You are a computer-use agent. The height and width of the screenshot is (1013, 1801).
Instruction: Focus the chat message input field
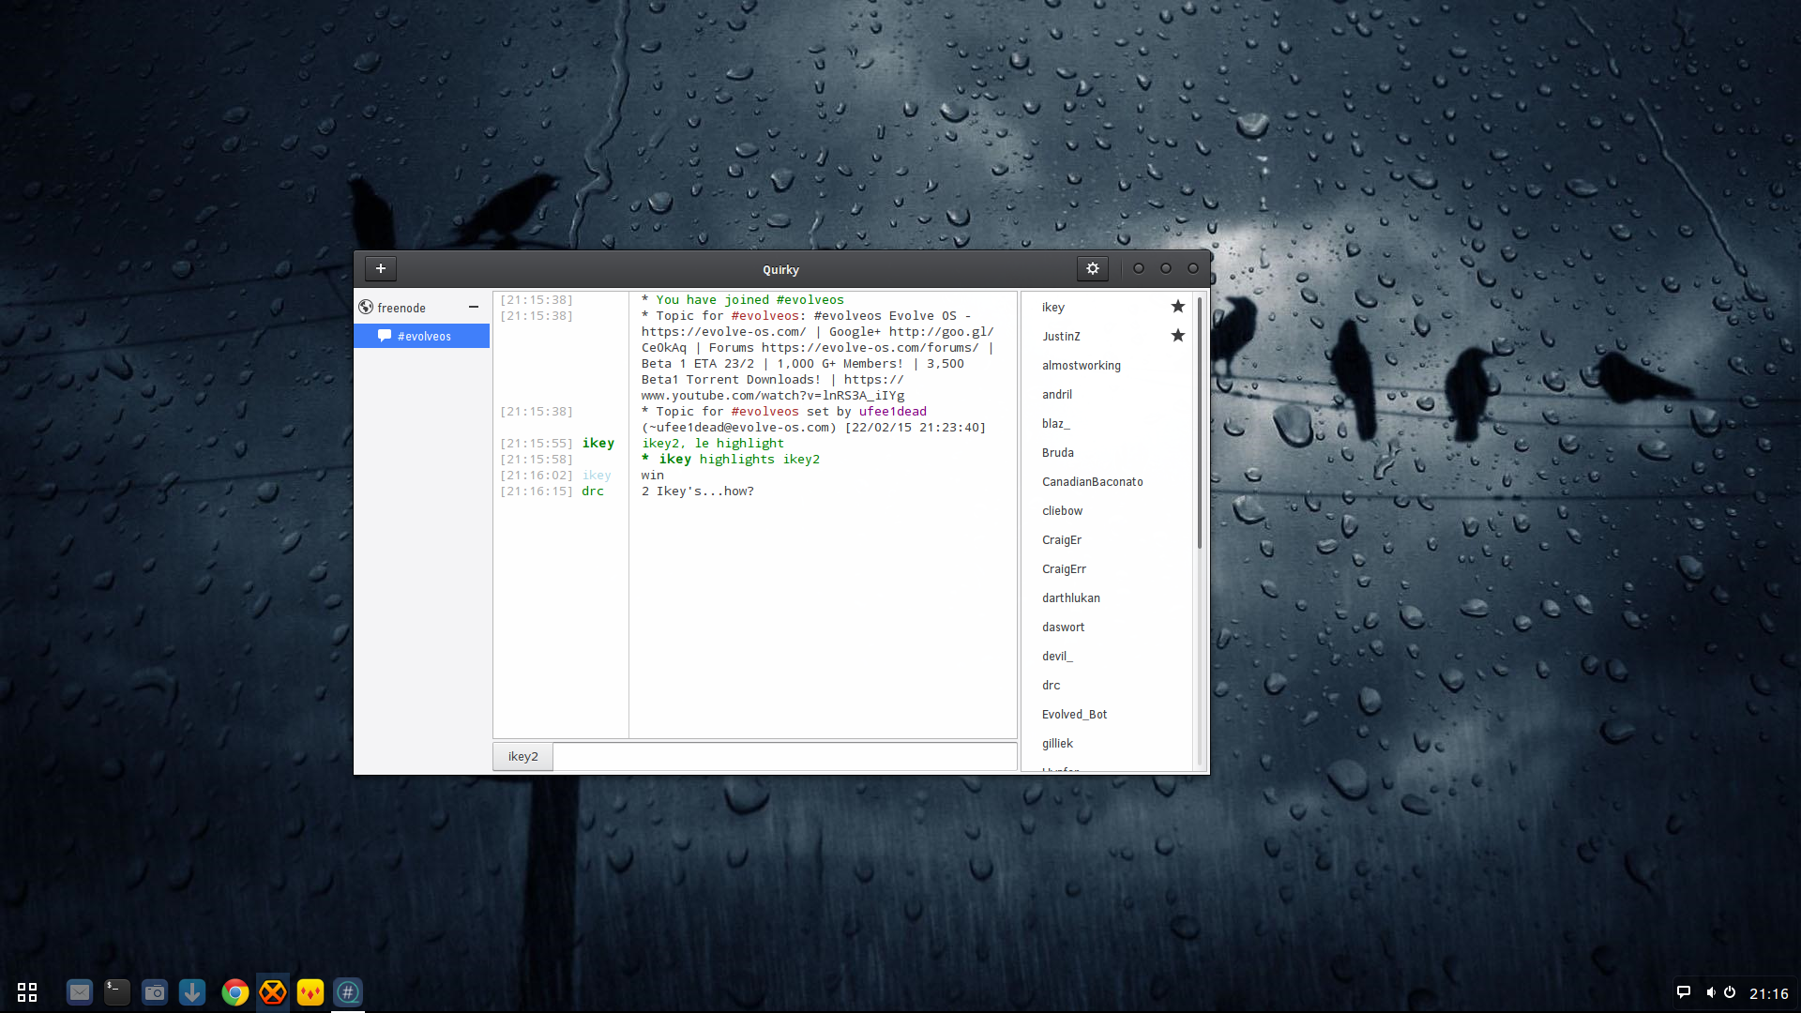pos(785,756)
